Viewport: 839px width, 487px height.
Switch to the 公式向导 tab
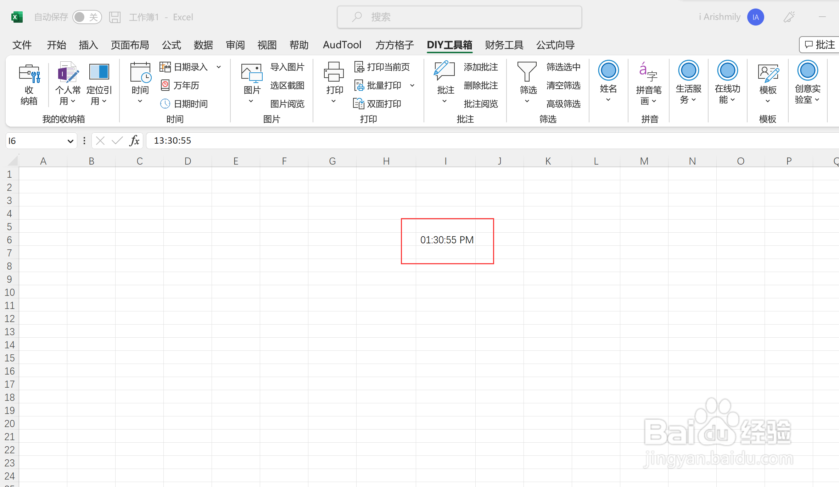coord(555,45)
